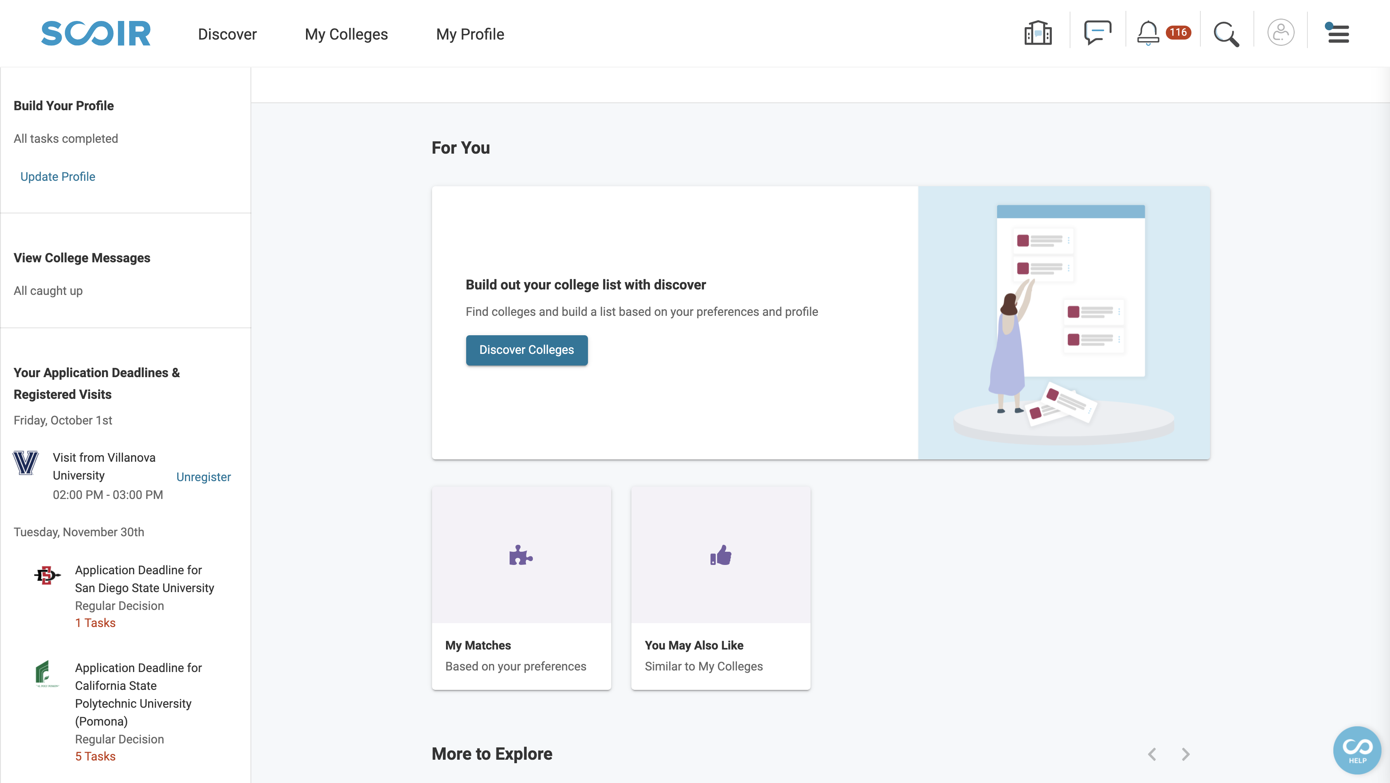Open the Discover menu
The width and height of the screenshot is (1390, 783).
pos(227,34)
